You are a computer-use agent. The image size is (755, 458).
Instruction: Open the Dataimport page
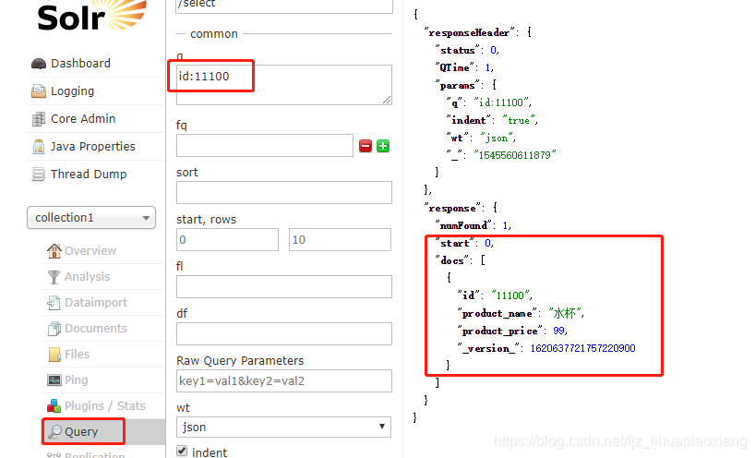pyautogui.click(x=96, y=303)
